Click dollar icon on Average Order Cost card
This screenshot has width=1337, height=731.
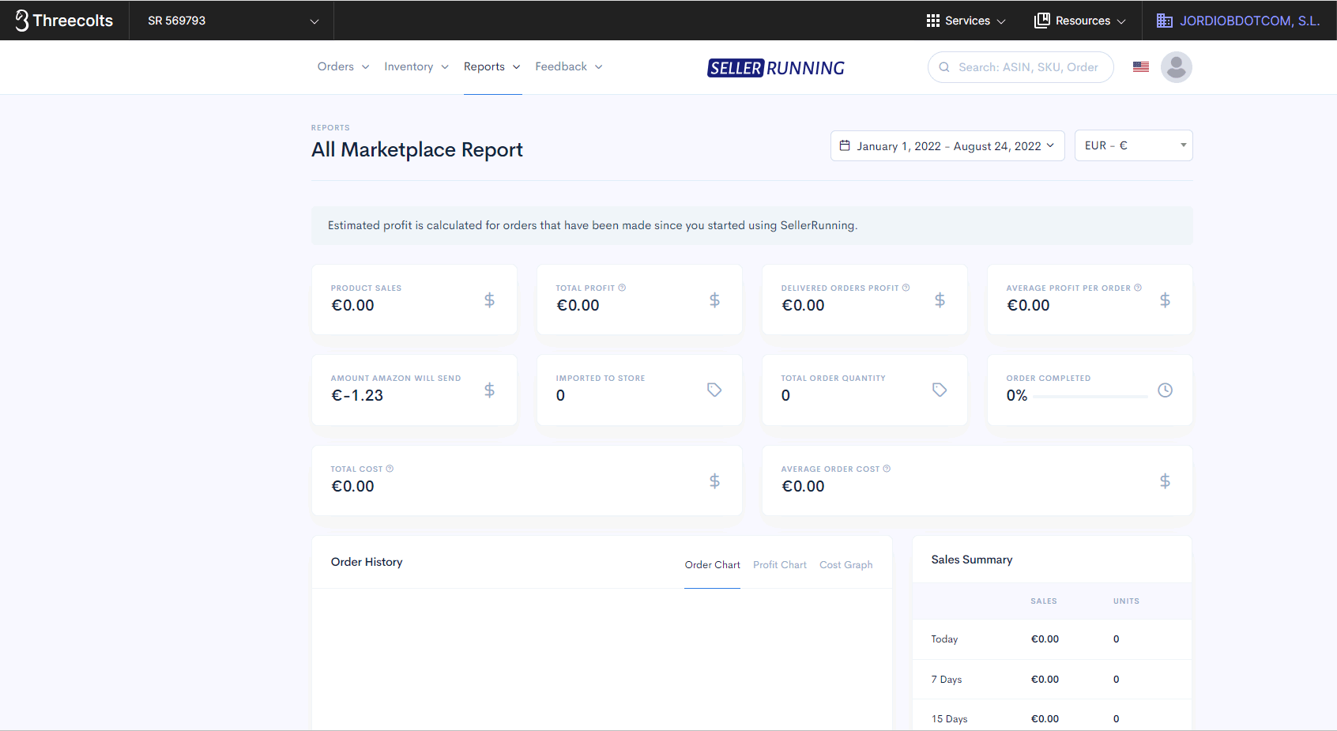[1165, 480]
